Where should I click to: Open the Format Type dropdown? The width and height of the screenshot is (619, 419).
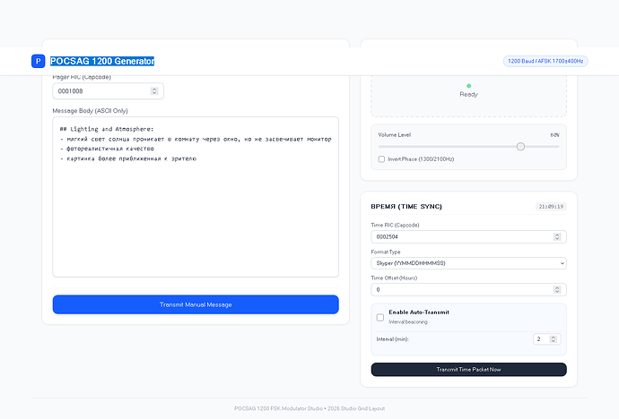click(468, 263)
